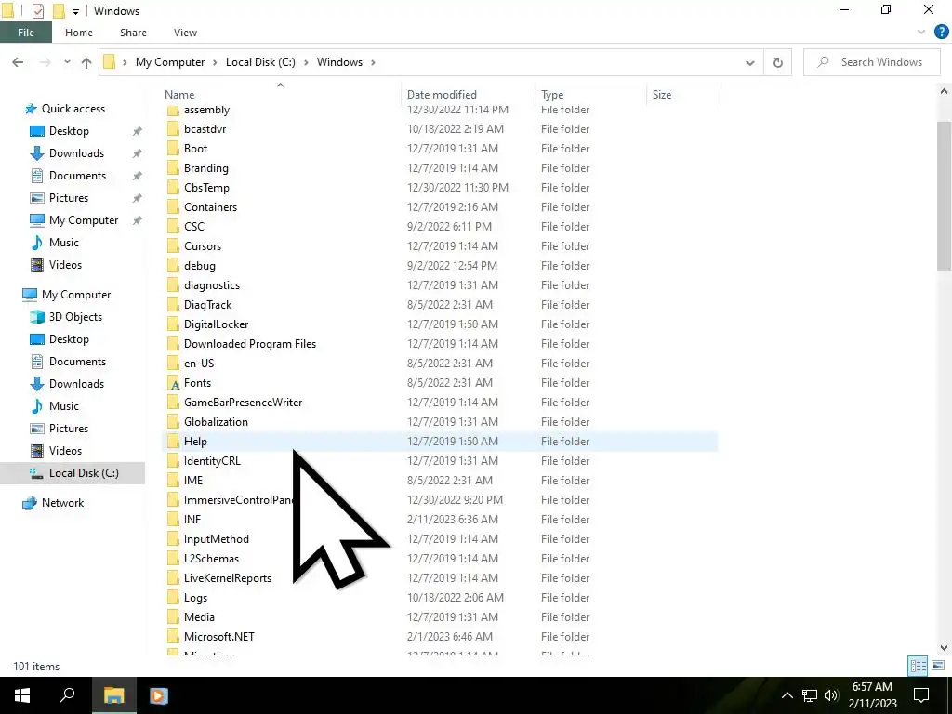Expand the address bar history dropdown
Viewport: 952px width, 714px height.
750,62
